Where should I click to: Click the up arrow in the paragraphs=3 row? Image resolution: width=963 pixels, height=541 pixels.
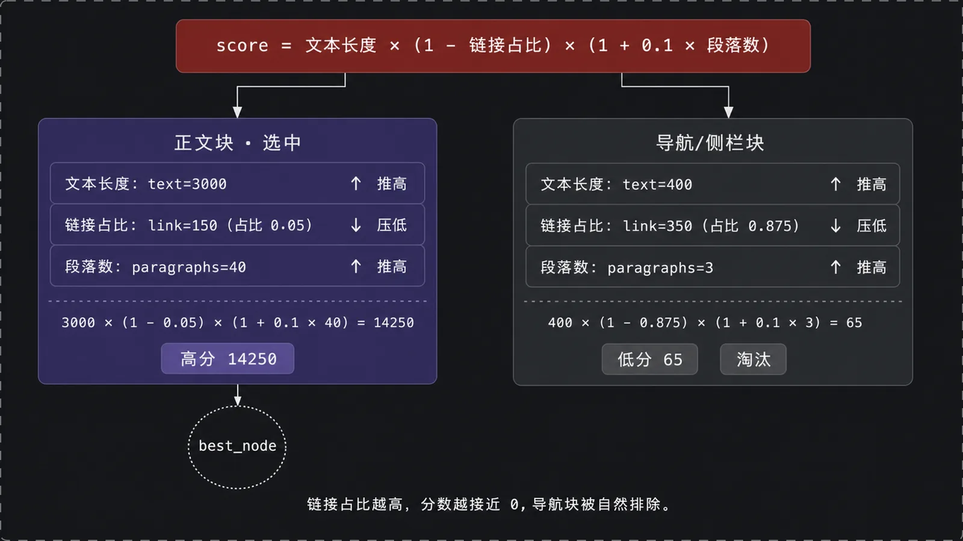pos(835,267)
